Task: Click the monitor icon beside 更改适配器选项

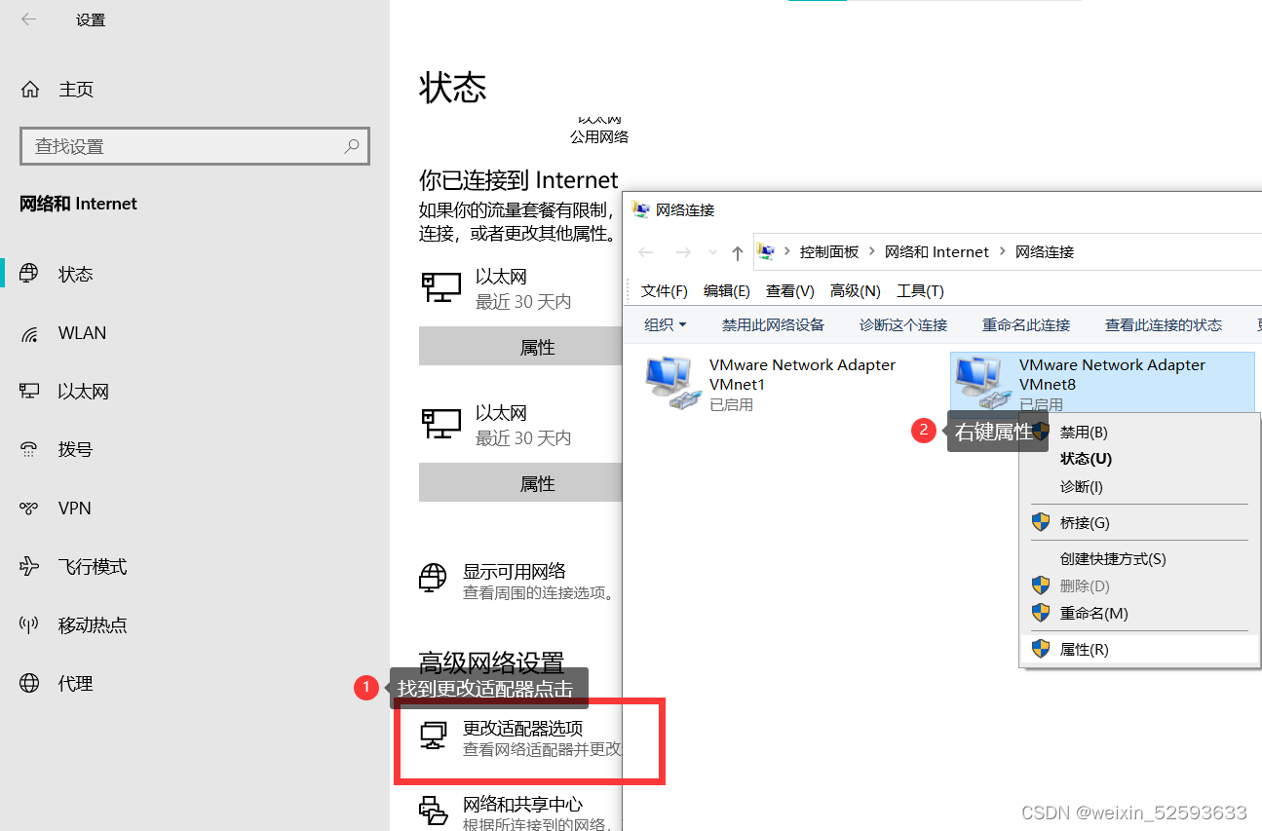Action: 433,736
